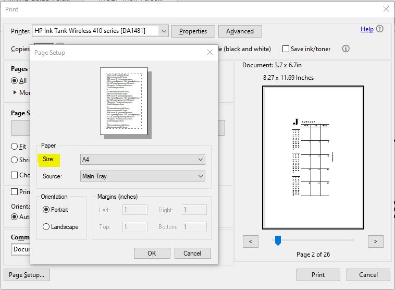Expand More Options disclosure triangle
The height and width of the screenshot is (290, 395).
[x=15, y=92]
